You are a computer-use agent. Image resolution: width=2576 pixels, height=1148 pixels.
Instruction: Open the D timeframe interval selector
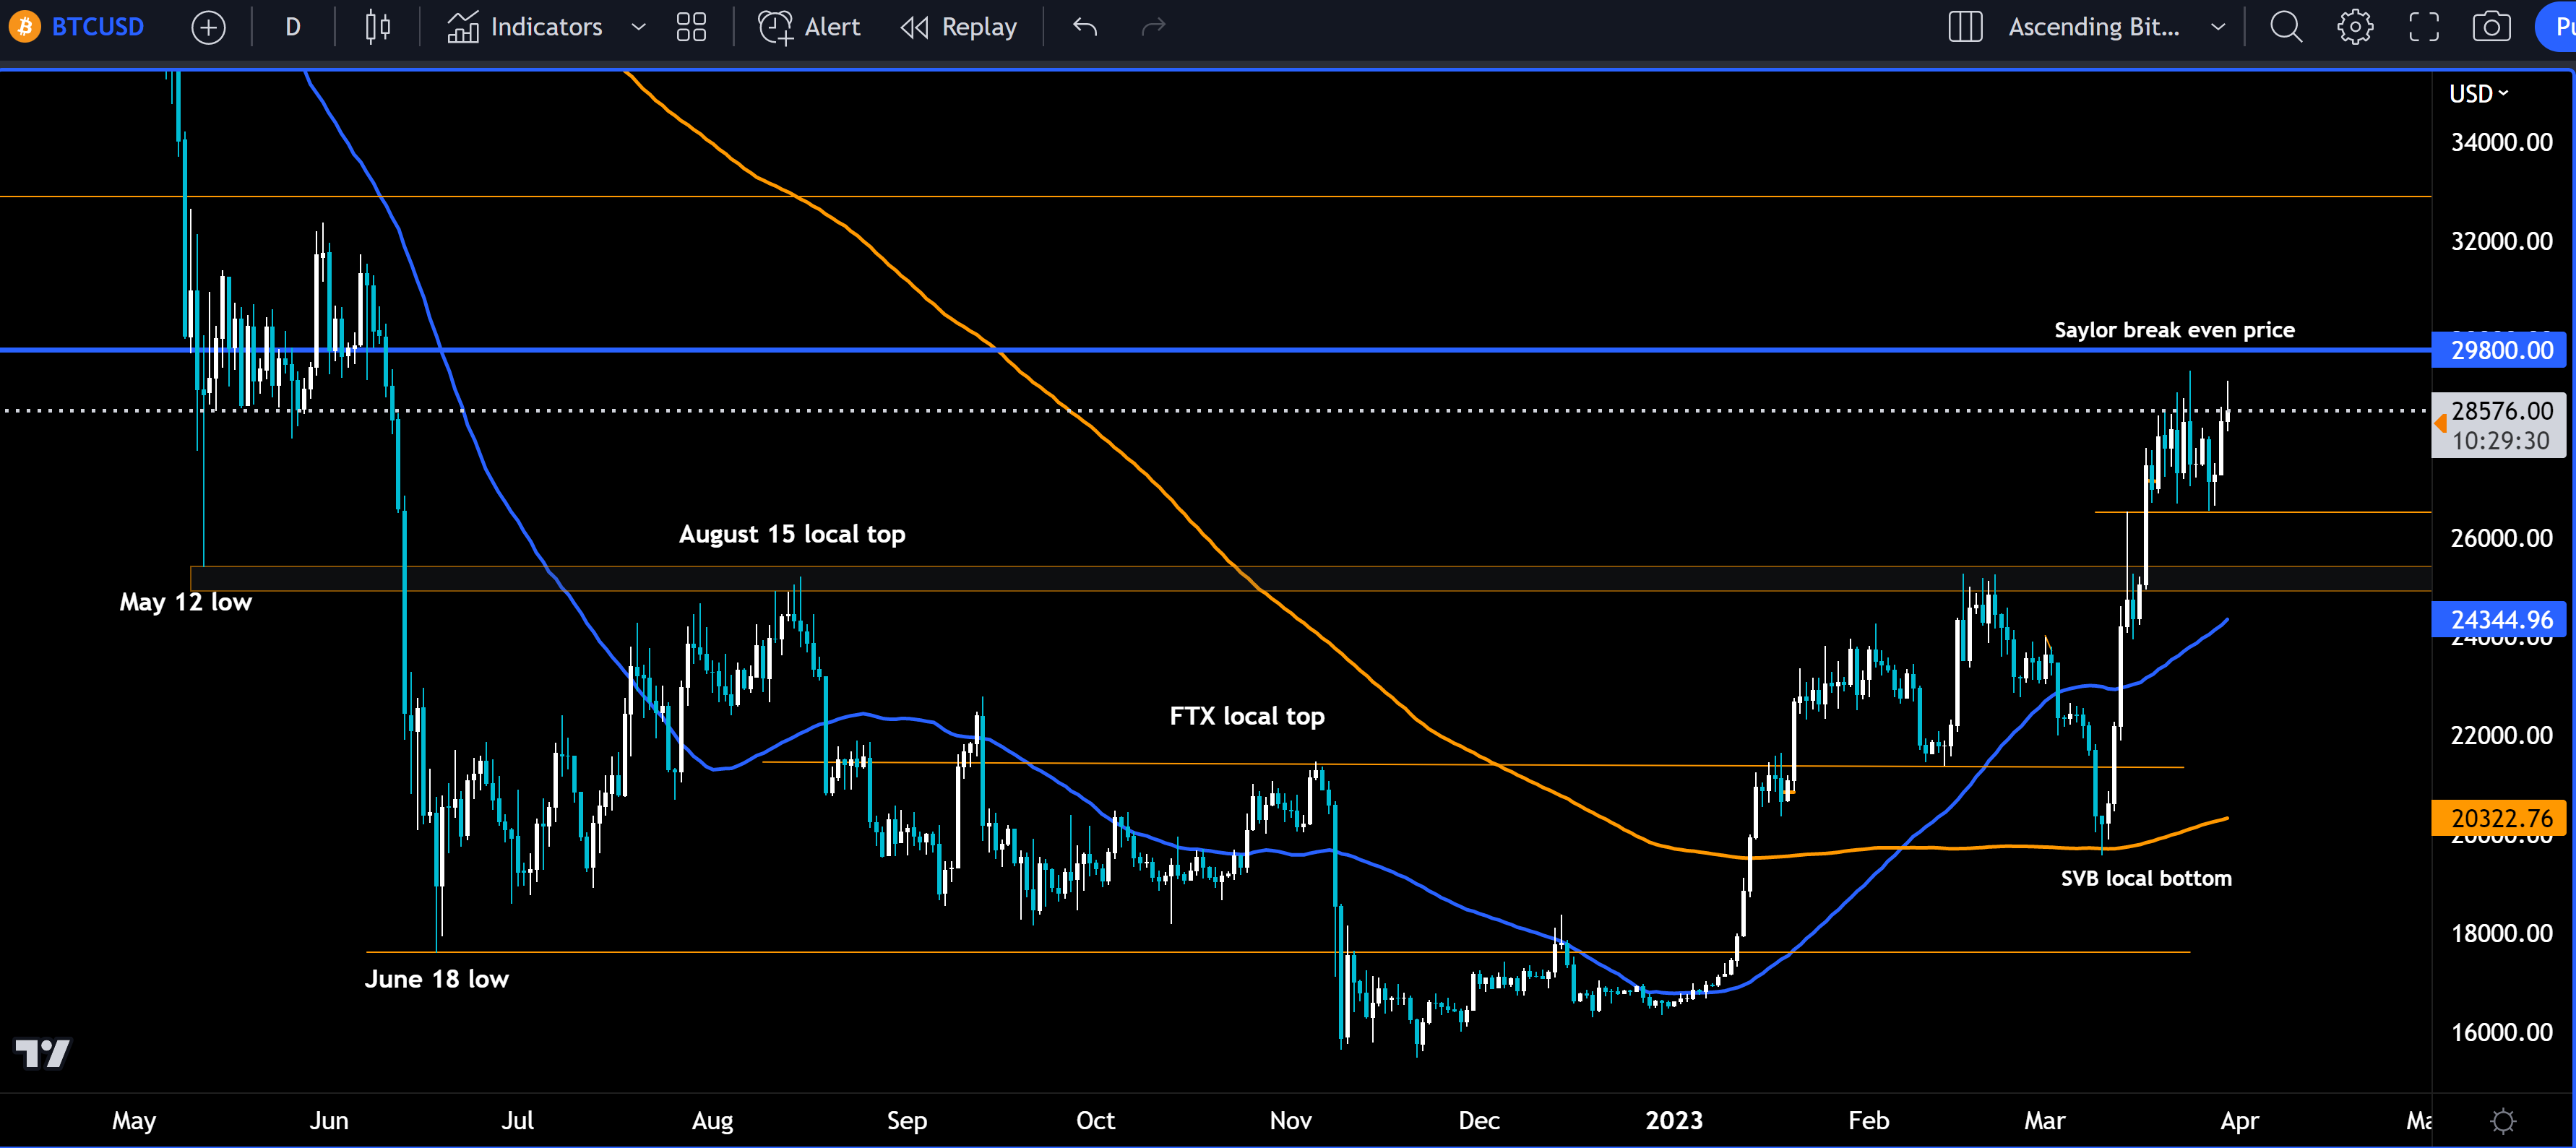[x=292, y=27]
